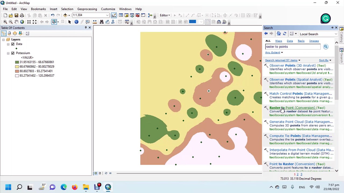Switch TOC to List By Visibility

pos(15,34)
